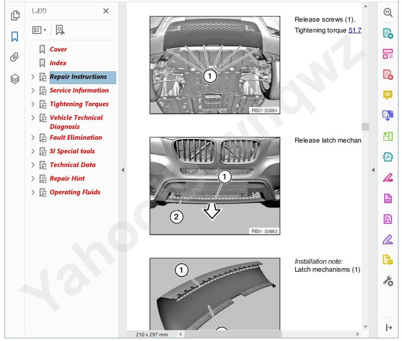Viewport: 402px width, 341px height.
Task: Open the More Tools wrench icon
Action: click(388, 281)
